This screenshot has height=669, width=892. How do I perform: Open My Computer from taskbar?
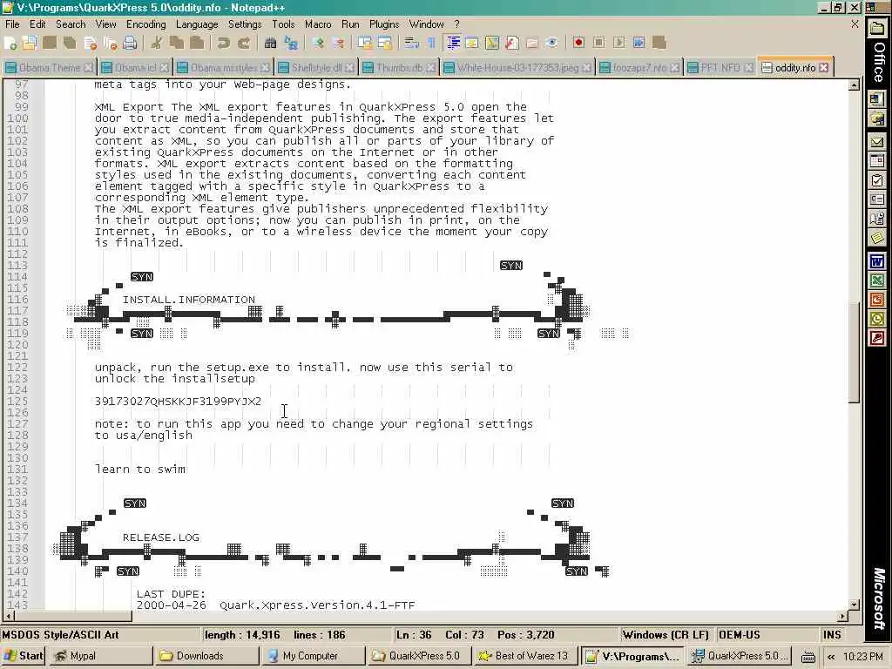(312, 656)
